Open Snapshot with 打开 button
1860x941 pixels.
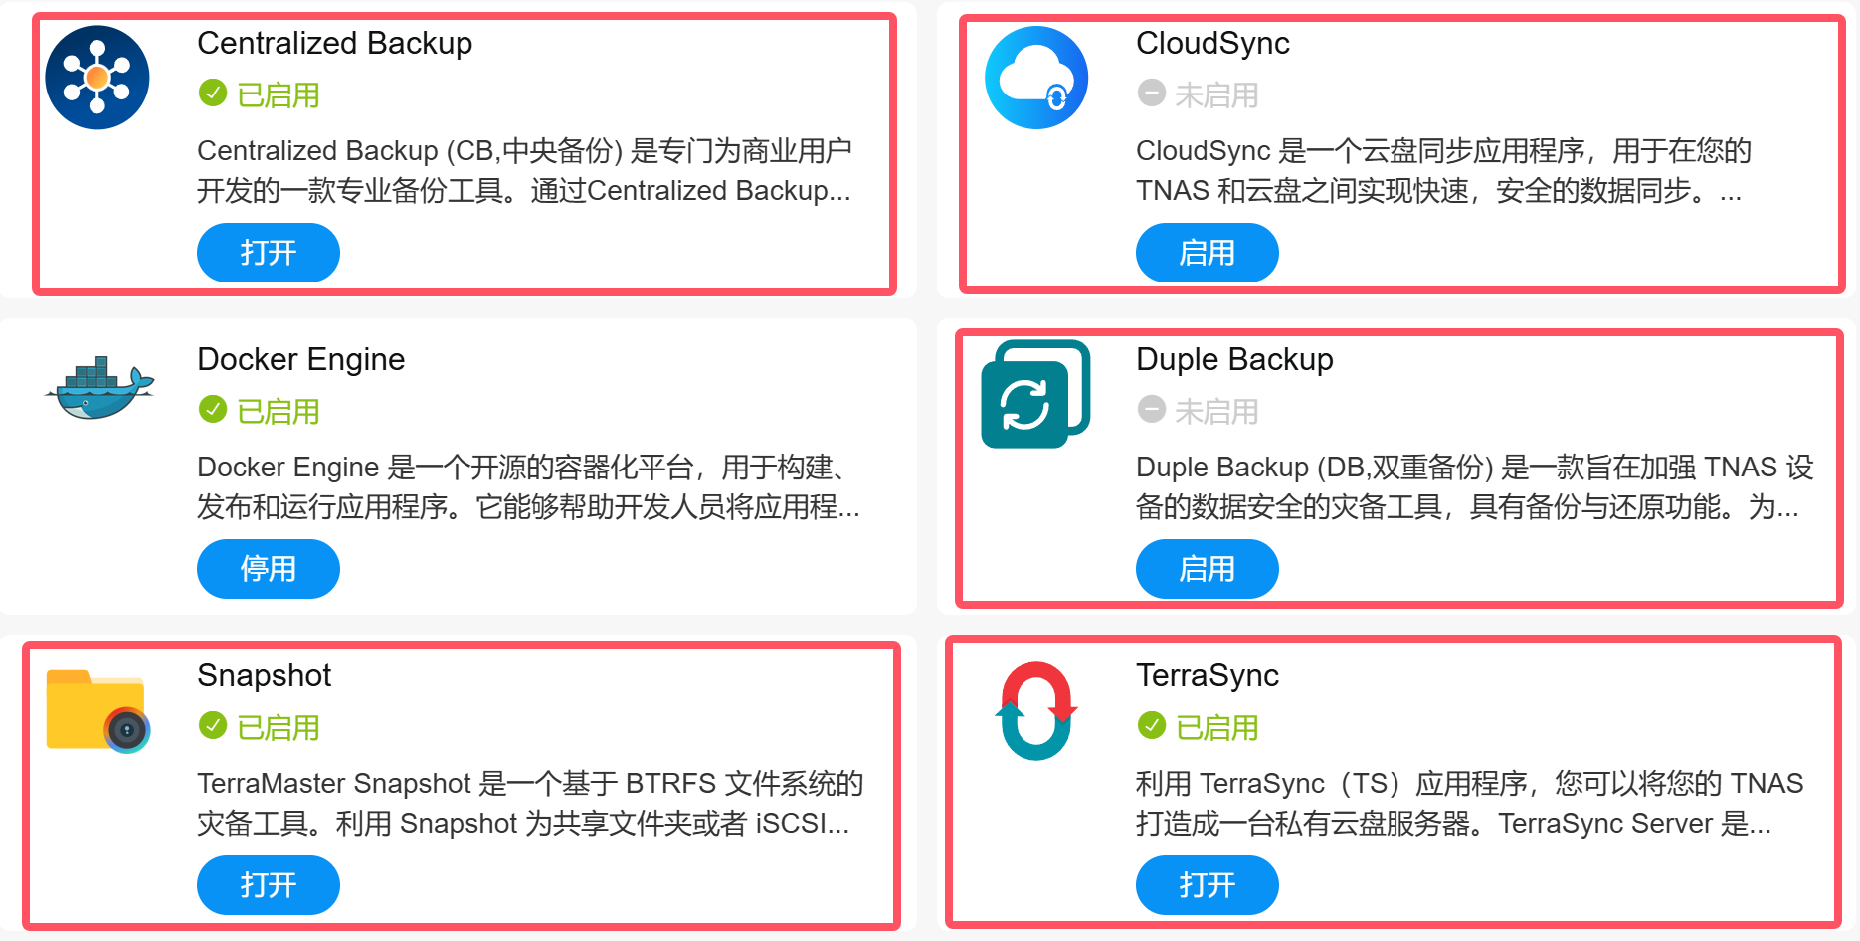(x=269, y=885)
